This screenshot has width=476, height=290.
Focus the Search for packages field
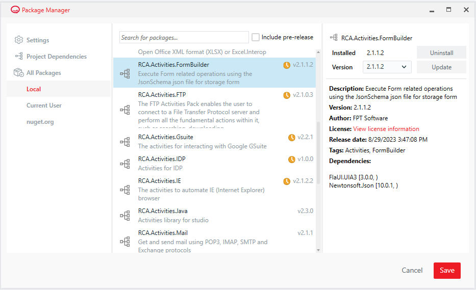(184, 37)
